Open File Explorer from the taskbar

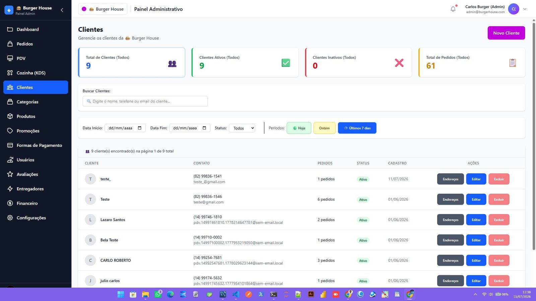[x=145, y=294]
